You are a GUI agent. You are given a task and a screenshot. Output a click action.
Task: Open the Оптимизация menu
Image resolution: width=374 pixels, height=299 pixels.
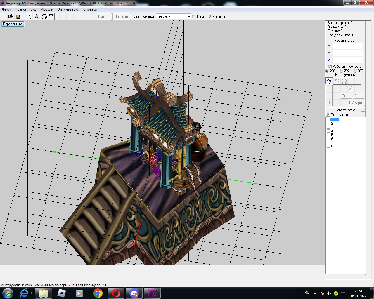[x=68, y=9]
